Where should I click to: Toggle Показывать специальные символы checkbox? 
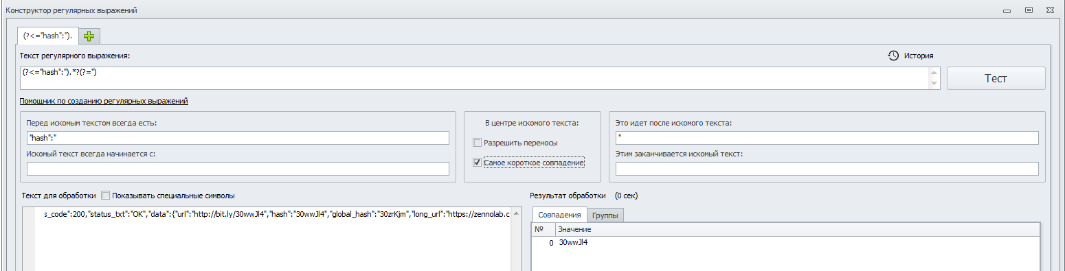tap(106, 196)
